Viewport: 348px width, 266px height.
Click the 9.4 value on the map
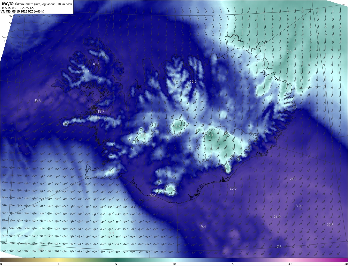[111, 233]
